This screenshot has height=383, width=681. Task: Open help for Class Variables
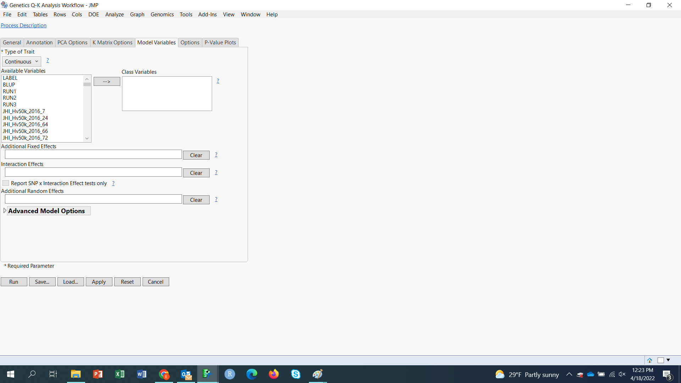(x=218, y=81)
